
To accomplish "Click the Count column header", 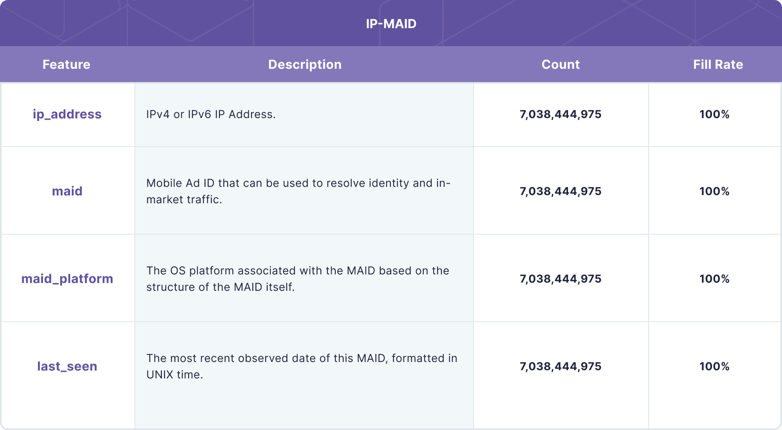I will 561,64.
